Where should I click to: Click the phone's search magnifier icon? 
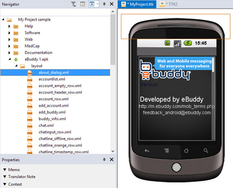click(x=206, y=151)
